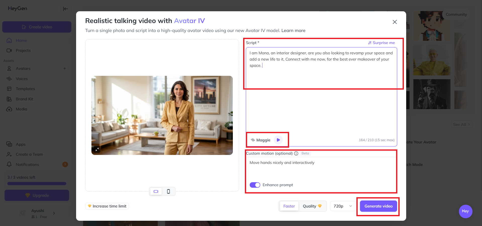Click the Templates layout icon
The width and height of the screenshot is (482, 226).
[9, 89]
